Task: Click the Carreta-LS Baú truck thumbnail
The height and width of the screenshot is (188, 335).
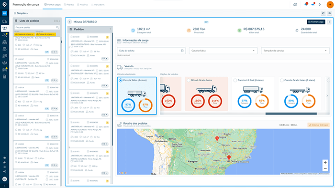Action: tap(253, 89)
